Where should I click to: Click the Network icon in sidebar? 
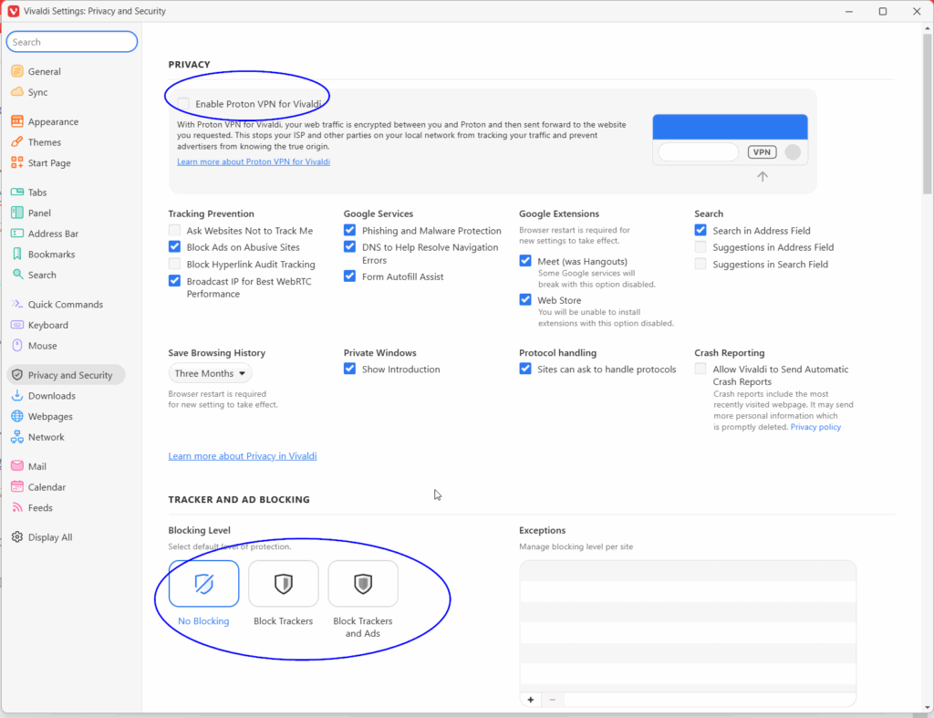click(x=17, y=437)
